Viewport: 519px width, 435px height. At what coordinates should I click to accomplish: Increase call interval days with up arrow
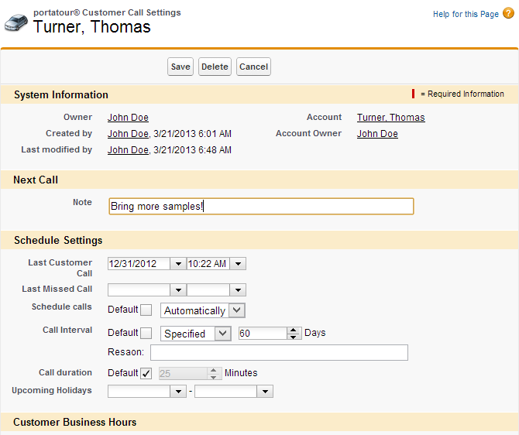(294, 331)
